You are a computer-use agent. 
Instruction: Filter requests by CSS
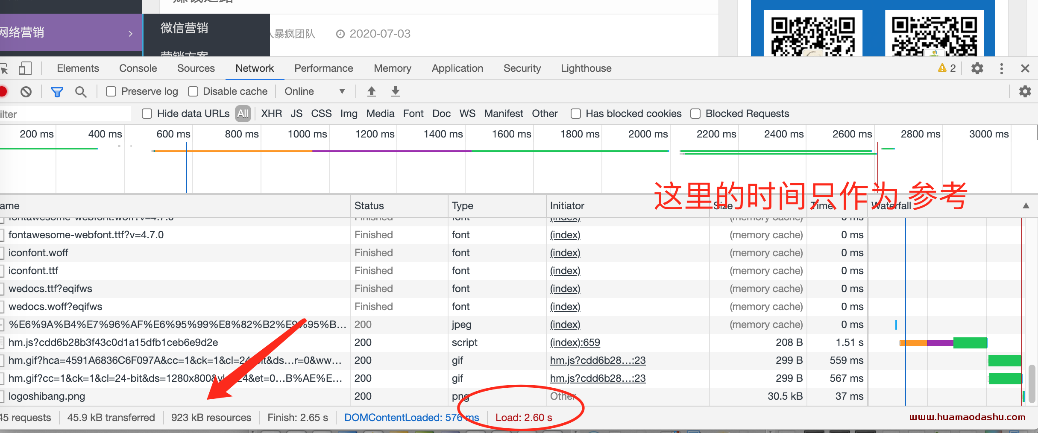tap(321, 114)
